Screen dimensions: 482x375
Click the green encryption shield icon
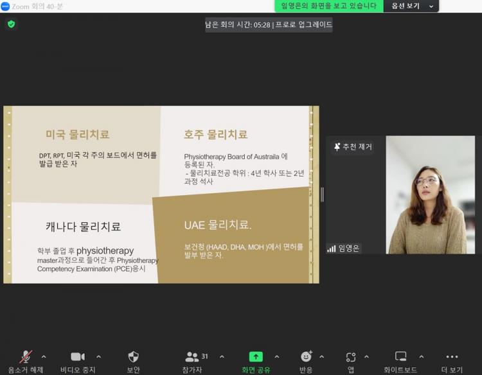pos(11,24)
